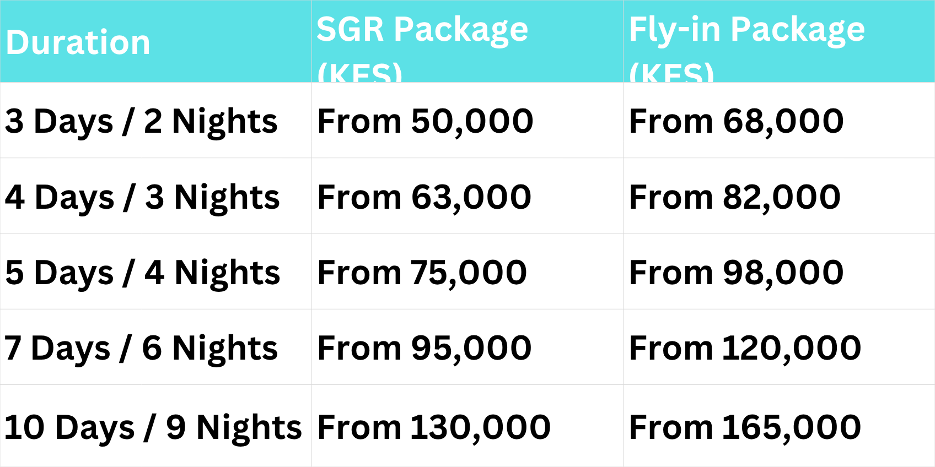The image size is (935, 467).
Task: Click the From 98,000 Fly-in price
Action: pos(736,273)
